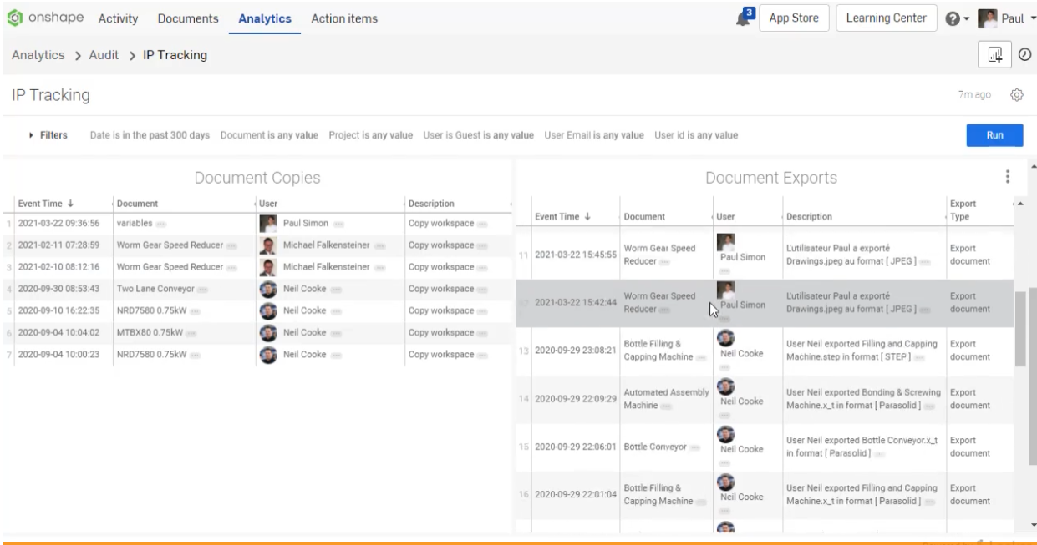Open ellipsis next to Two Lane Conveyor

203,289
